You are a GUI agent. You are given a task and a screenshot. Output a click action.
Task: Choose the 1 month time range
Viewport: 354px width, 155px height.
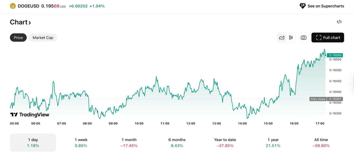(129, 143)
